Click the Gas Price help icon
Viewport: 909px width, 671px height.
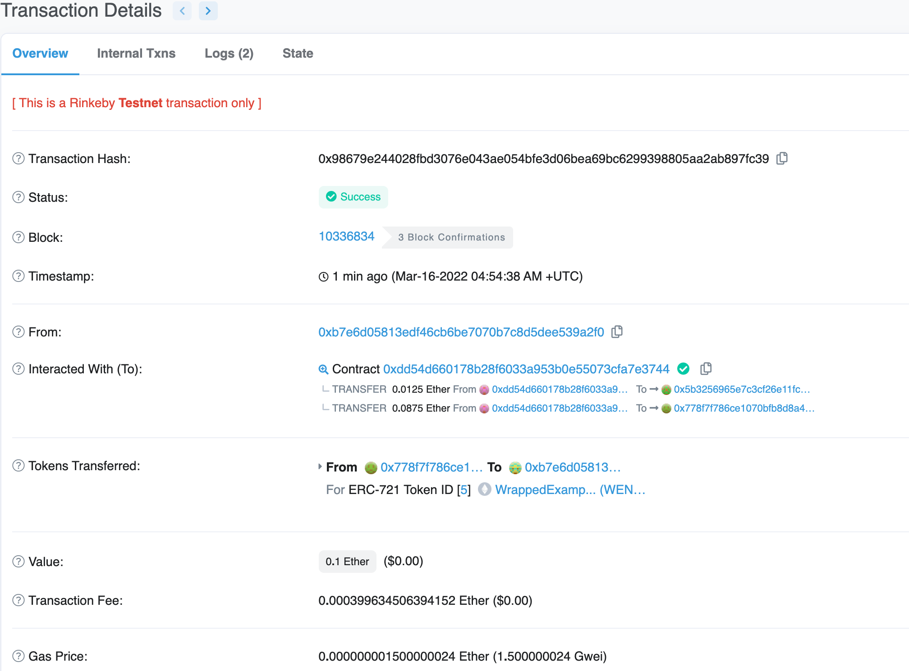click(18, 656)
